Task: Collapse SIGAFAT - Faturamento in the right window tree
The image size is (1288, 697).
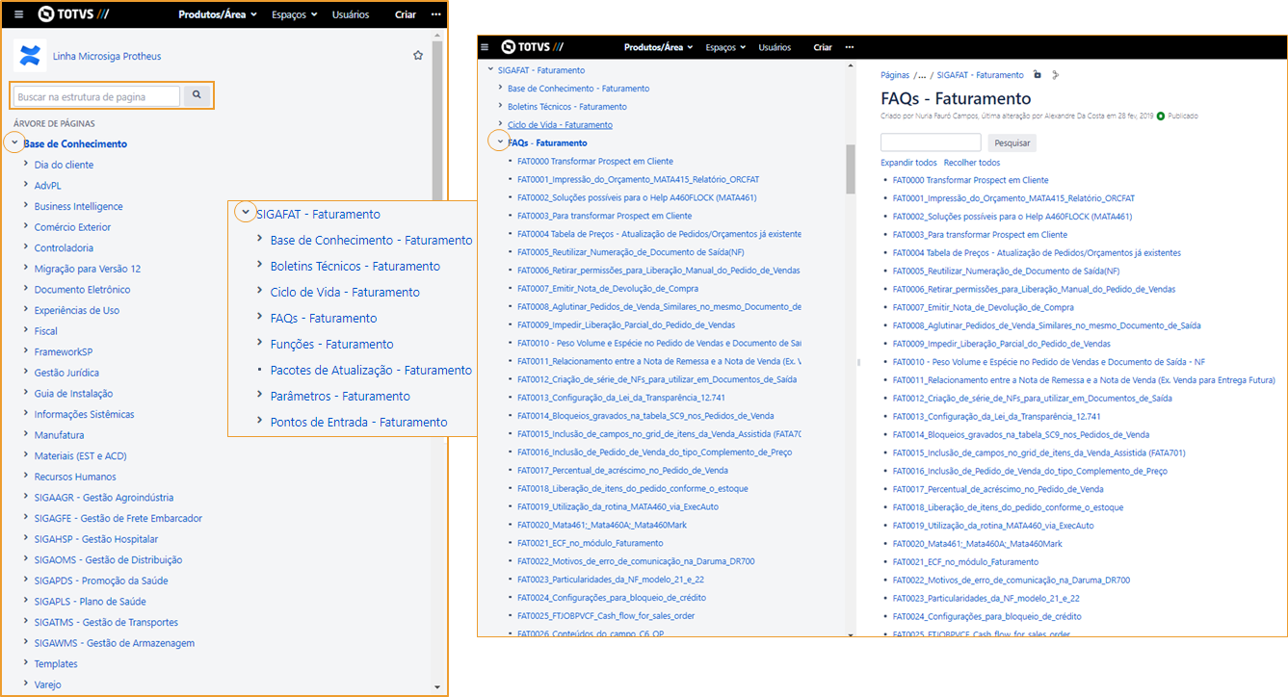Action: [490, 70]
